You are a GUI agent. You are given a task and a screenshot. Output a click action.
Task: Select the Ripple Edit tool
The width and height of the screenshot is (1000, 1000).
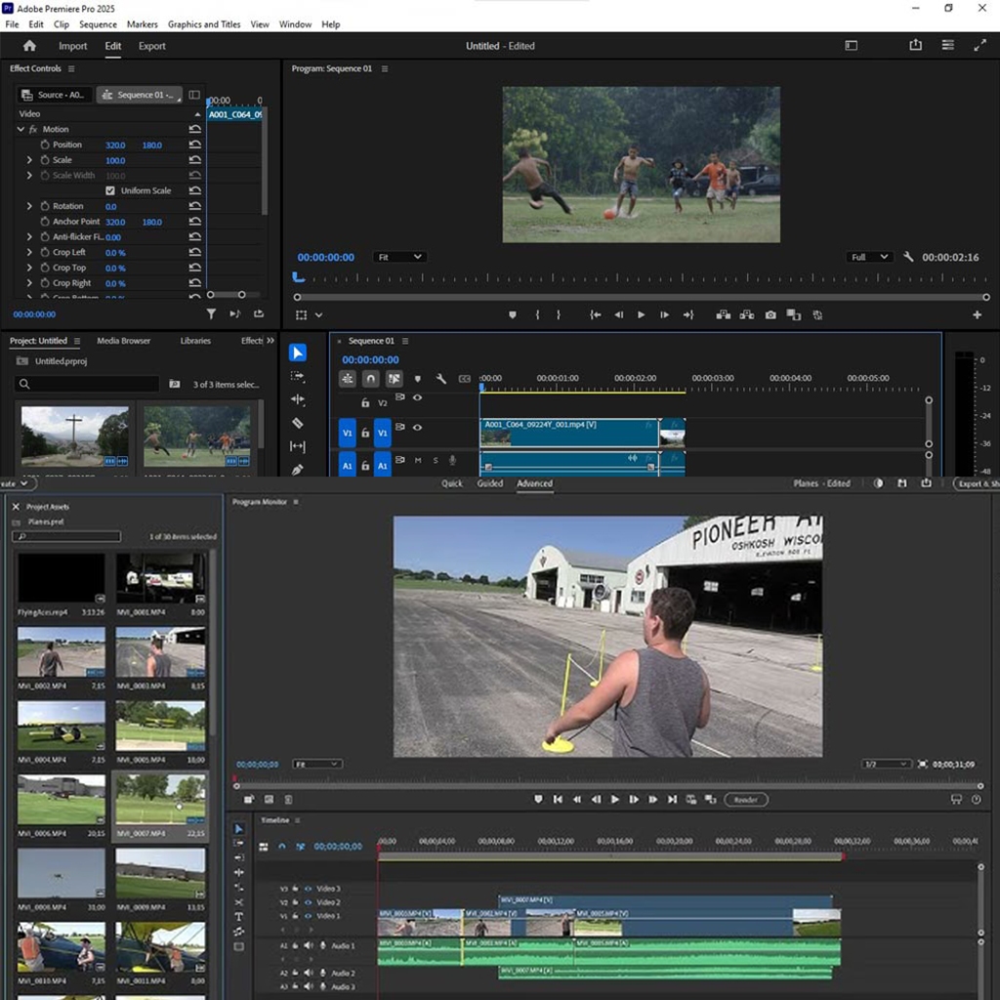297,399
